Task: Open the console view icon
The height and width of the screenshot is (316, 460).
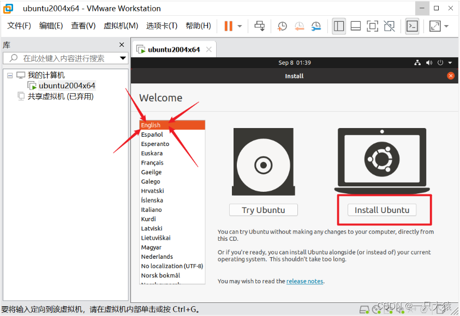Action: pos(412,26)
